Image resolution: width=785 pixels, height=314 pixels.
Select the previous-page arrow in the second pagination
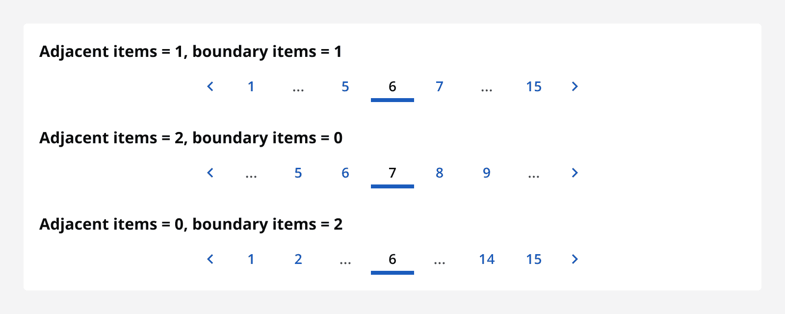210,173
